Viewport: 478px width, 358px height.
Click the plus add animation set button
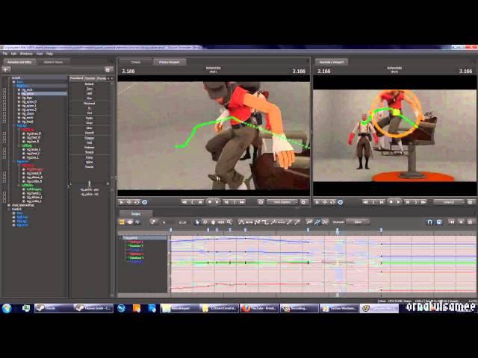[6, 69]
